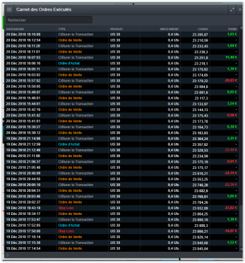Image resolution: width=245 pixels, height=263 pixels.
Task: Select Clôturer la Transaction at 15:41:42
Action: (76, 115)
